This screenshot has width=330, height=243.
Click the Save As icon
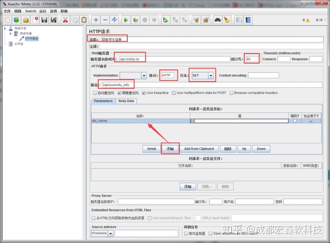pos(54,20)
